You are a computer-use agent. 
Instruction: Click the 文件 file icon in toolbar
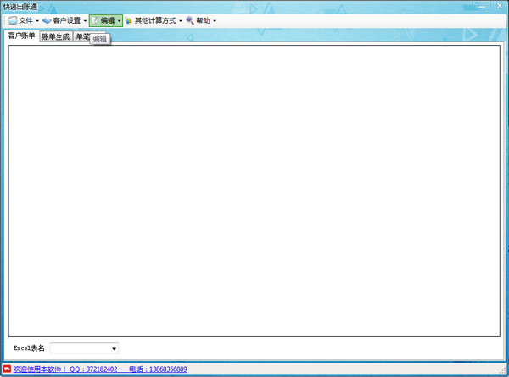pos(13,20)
